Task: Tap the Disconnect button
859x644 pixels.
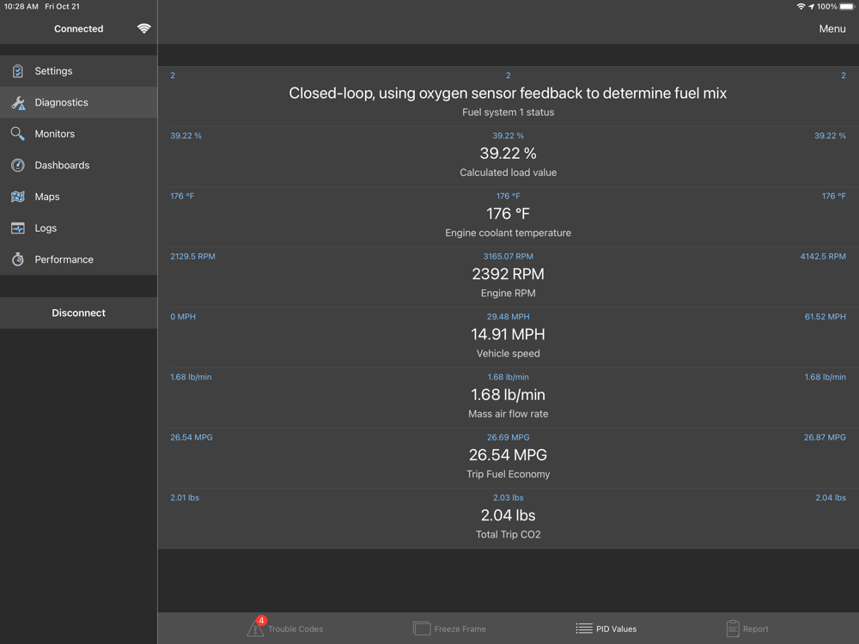Action: pyautogui.click(x=79, y=313)
